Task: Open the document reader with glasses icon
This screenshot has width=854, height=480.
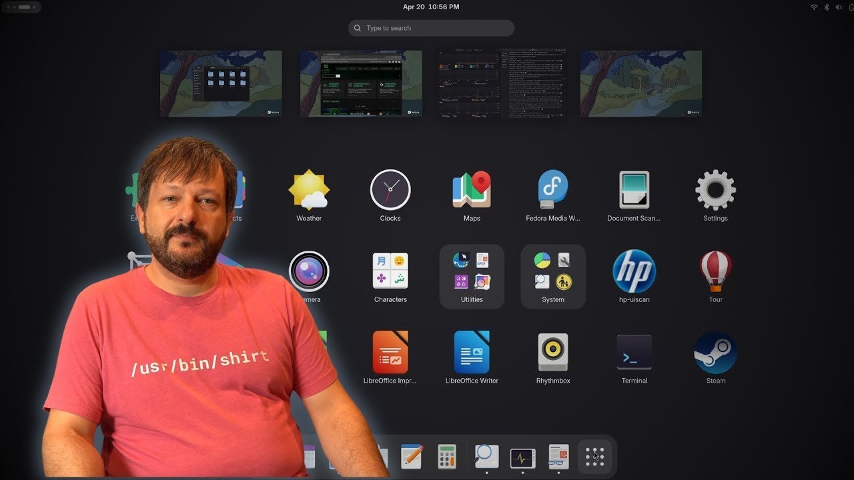Action: [558, 457]
